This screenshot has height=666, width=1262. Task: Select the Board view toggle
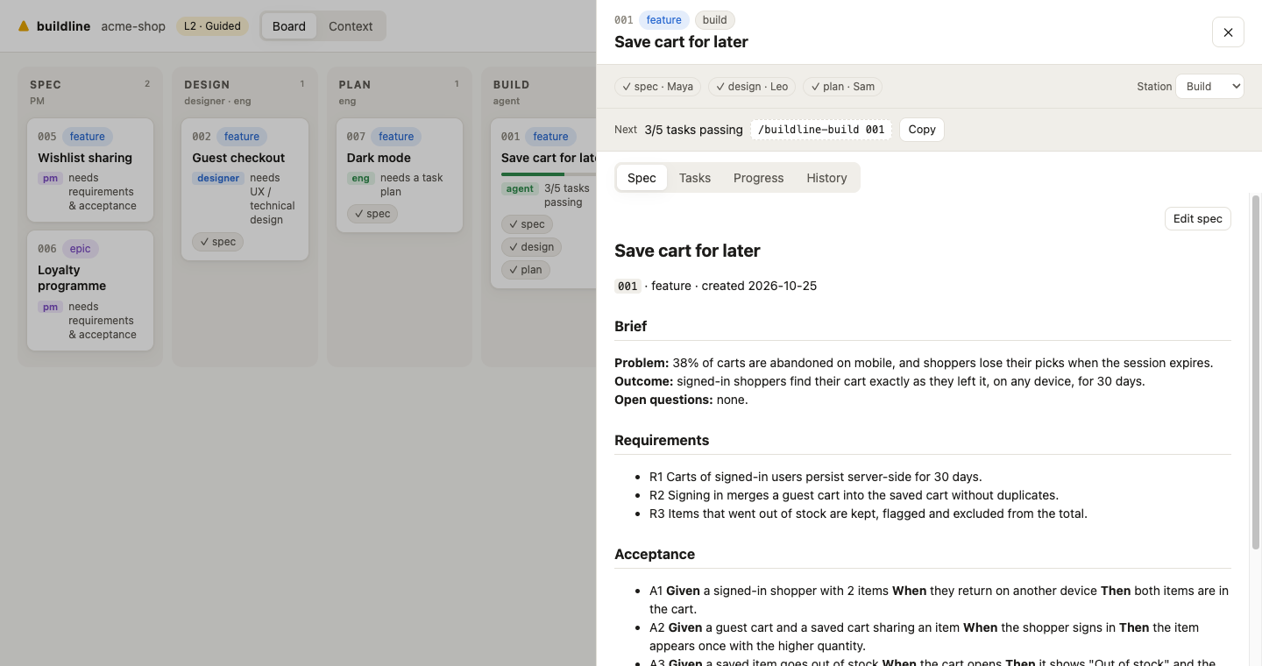click(x=289, y=26)
